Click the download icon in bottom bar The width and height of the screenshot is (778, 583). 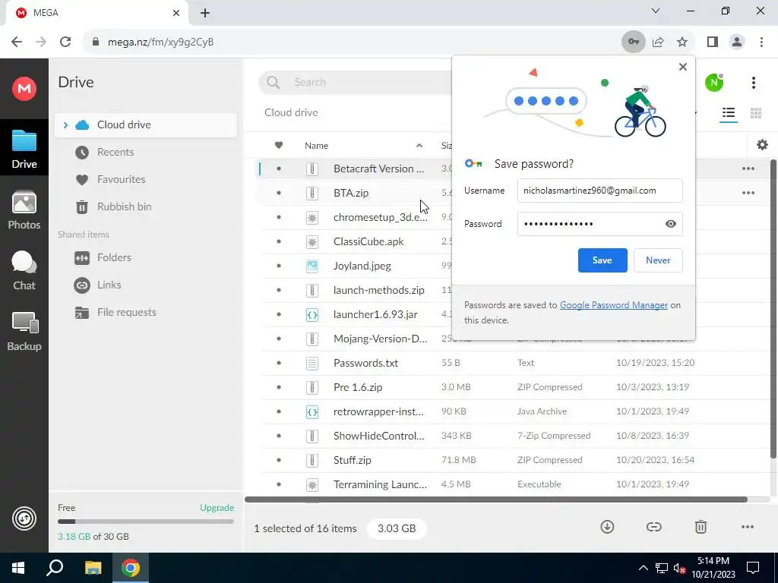(x=607, y=527)
